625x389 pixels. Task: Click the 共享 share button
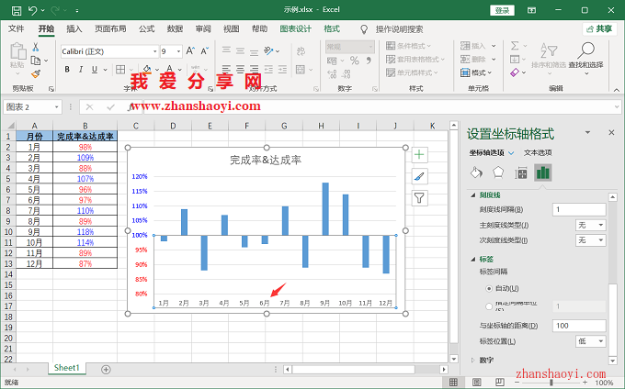pyautogui.click(x=599, y=28)
